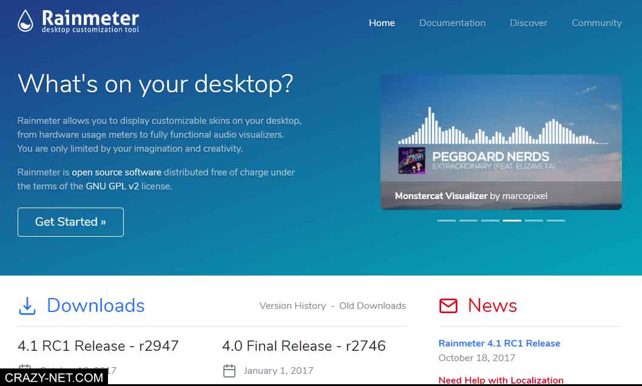Image resolution: width=642 pixels, height=386 pixels.
Task: Click the What's on your desktop? headline
Action: pos(155,84)
